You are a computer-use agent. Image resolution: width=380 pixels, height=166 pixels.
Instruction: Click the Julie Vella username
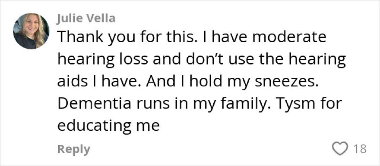pos(86,18)
